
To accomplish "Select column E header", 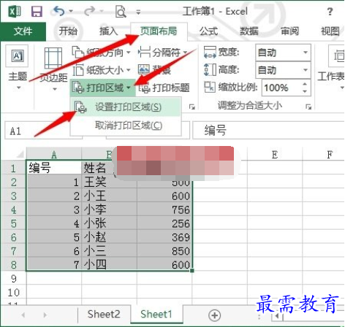I will coord(275,155).
